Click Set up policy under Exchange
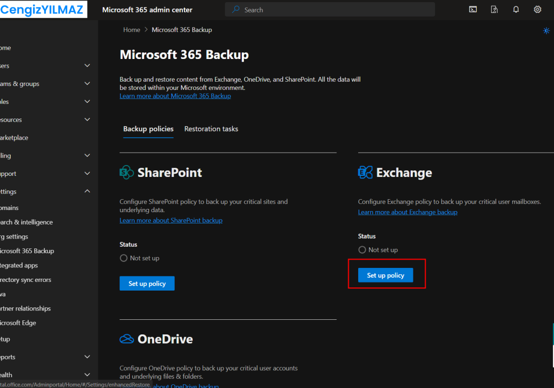554x388 pixels. tap(385, 275)
